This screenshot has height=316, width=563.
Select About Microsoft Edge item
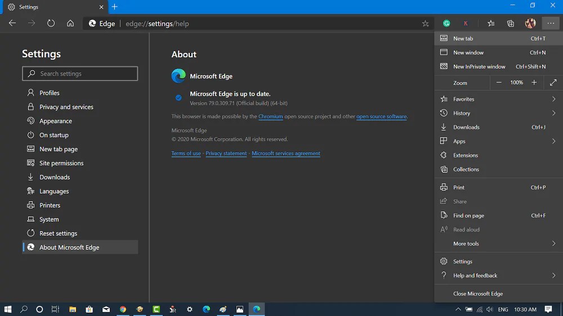[80, 247]
